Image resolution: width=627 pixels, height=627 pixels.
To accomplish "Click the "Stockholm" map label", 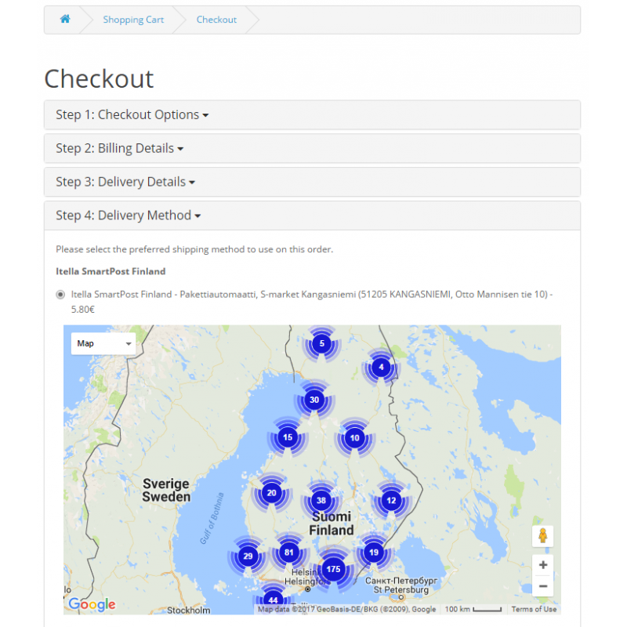I will click(x=188, y=611).
